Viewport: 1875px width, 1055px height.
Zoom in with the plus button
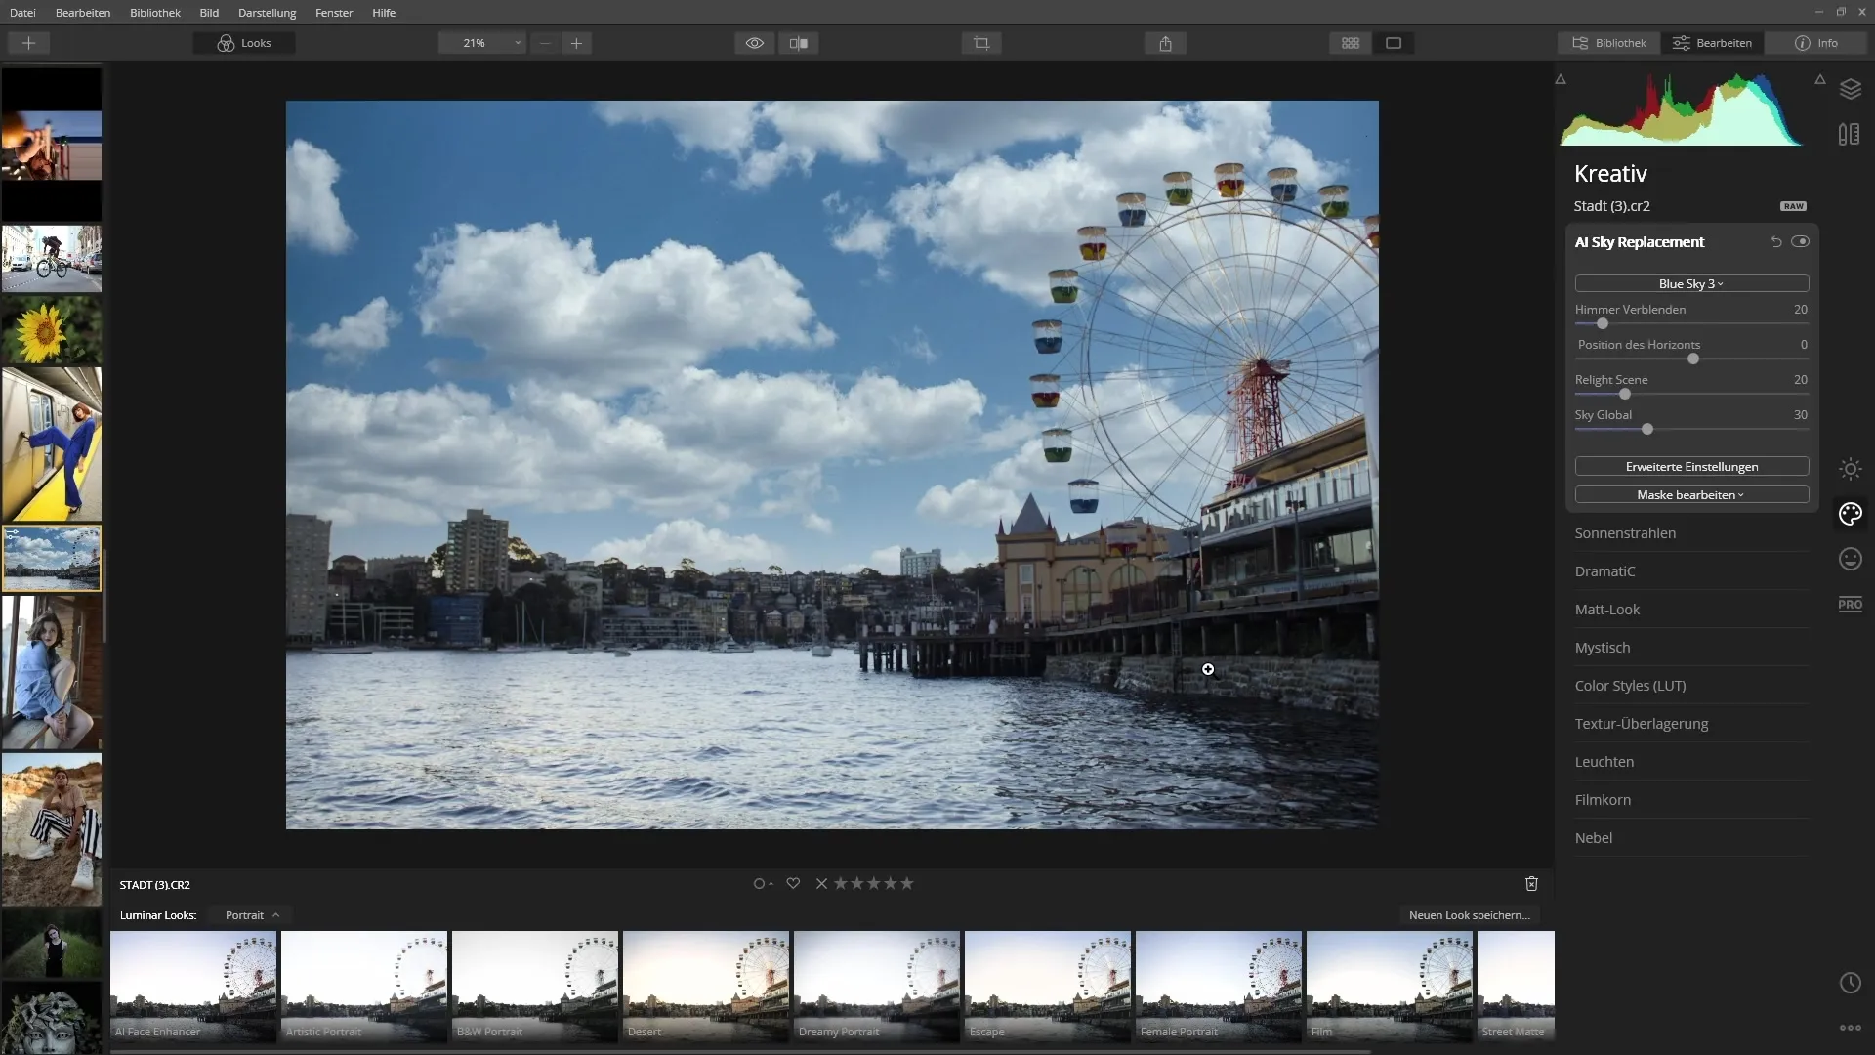tap(576, 43)
